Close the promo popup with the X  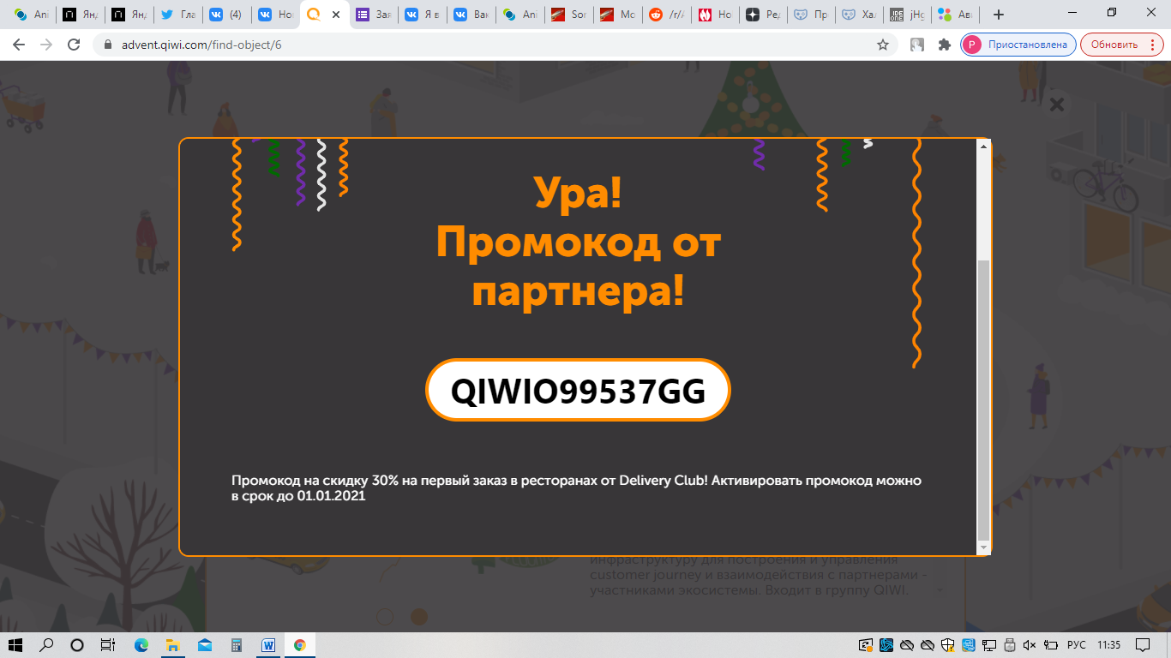(x=1057, y=105)
